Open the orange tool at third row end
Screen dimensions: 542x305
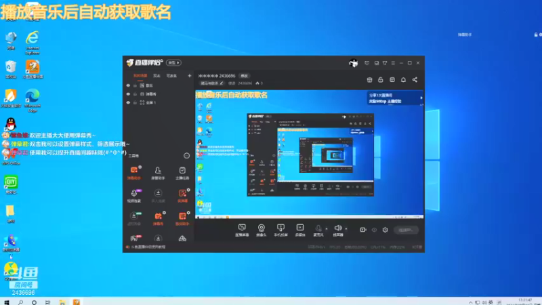point(182,218)
